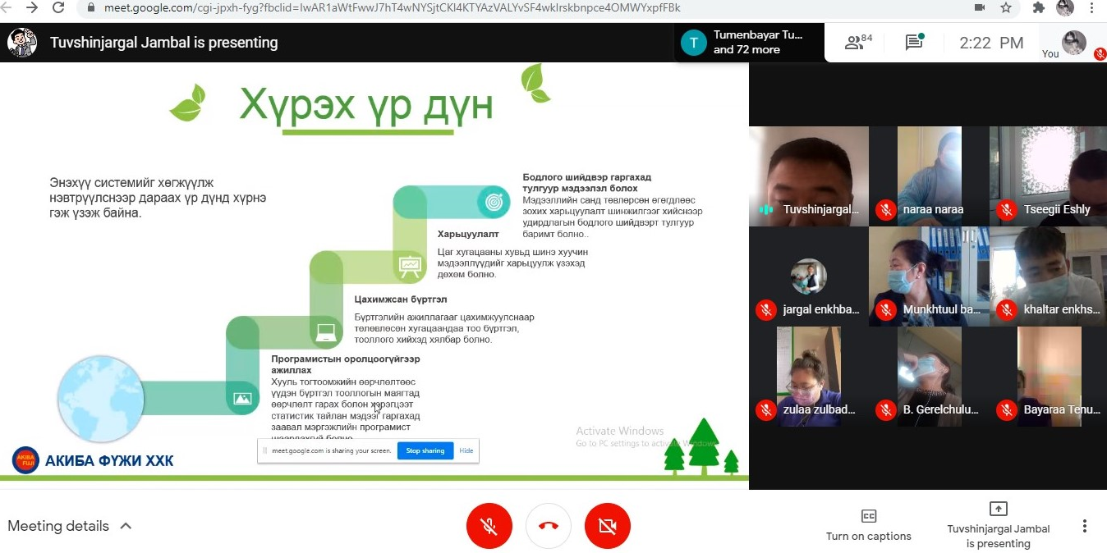Screen dimensions: 1107x553
Task: Expand the Meeting details chevron
Action: click(126, 526)
